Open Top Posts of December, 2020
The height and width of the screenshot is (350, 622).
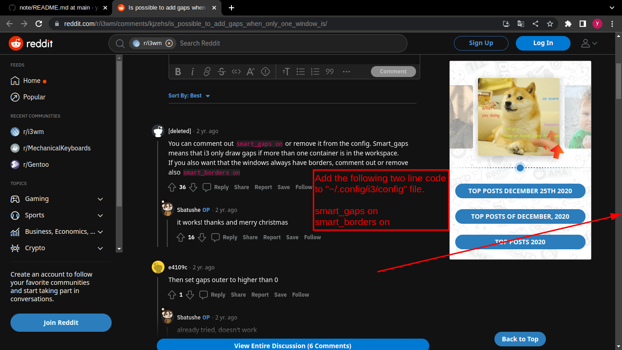[520, 216]
